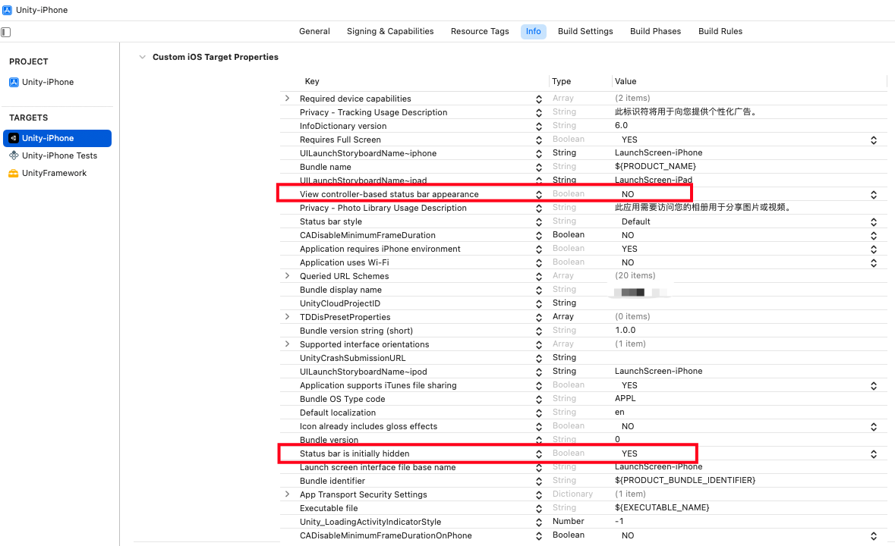Screen dimensions: 895x546
Task: Click key stepper for Executable file
Action: (539, 509)
